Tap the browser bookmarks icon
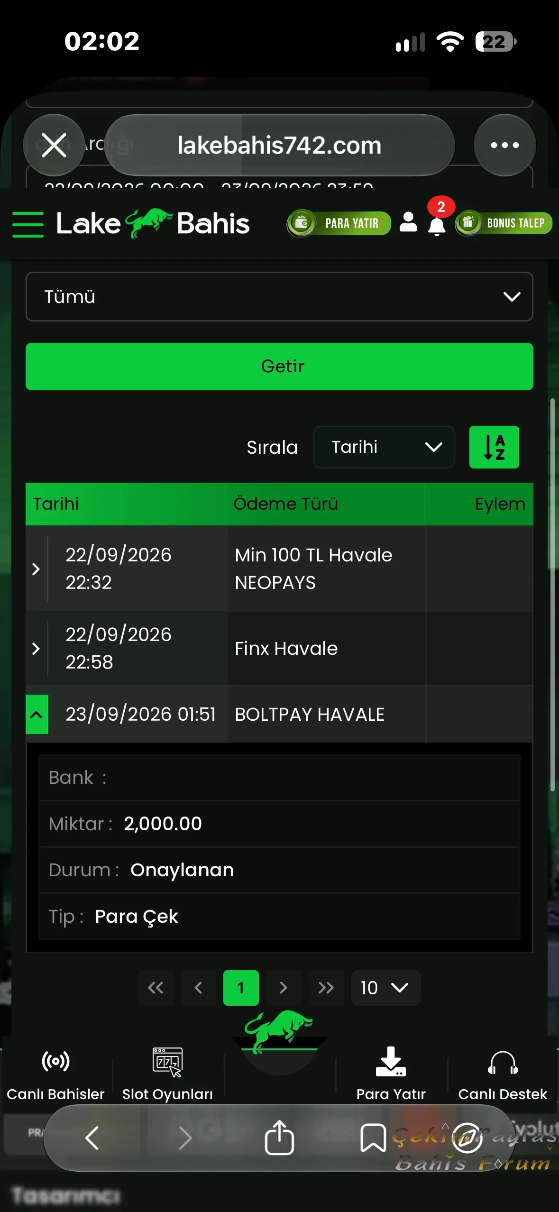This screenshot has width=559, height=1212. (x=373, y=1138)
